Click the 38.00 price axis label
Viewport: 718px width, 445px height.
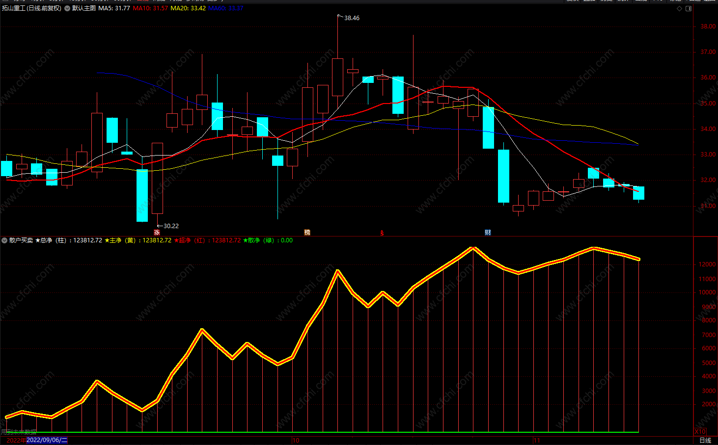(708, 26)
